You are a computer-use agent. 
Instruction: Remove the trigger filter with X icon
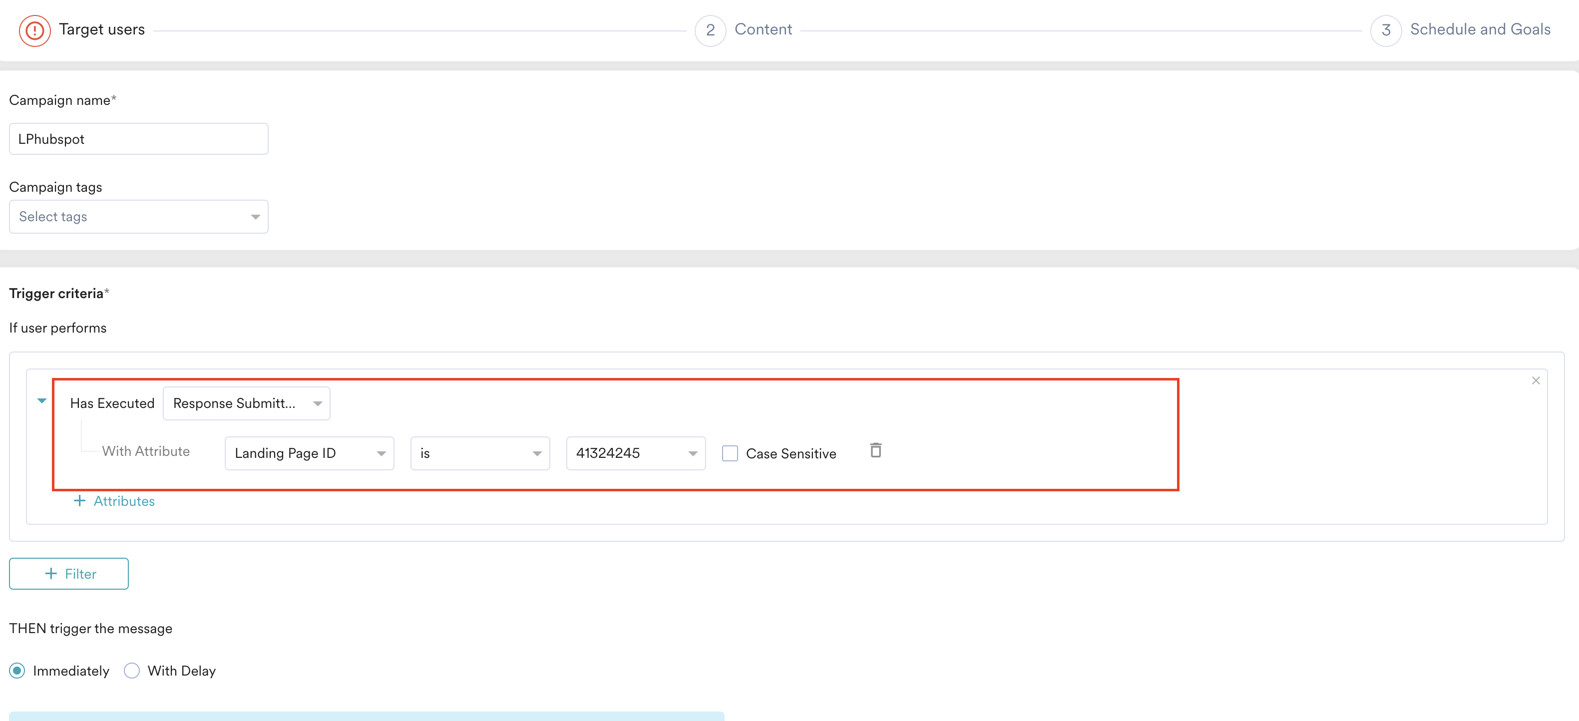point(1536,381)
